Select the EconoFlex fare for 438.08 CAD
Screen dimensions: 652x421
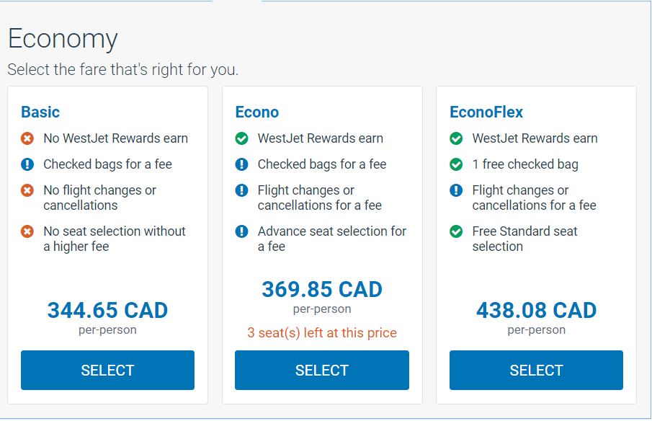coord(536,371)
